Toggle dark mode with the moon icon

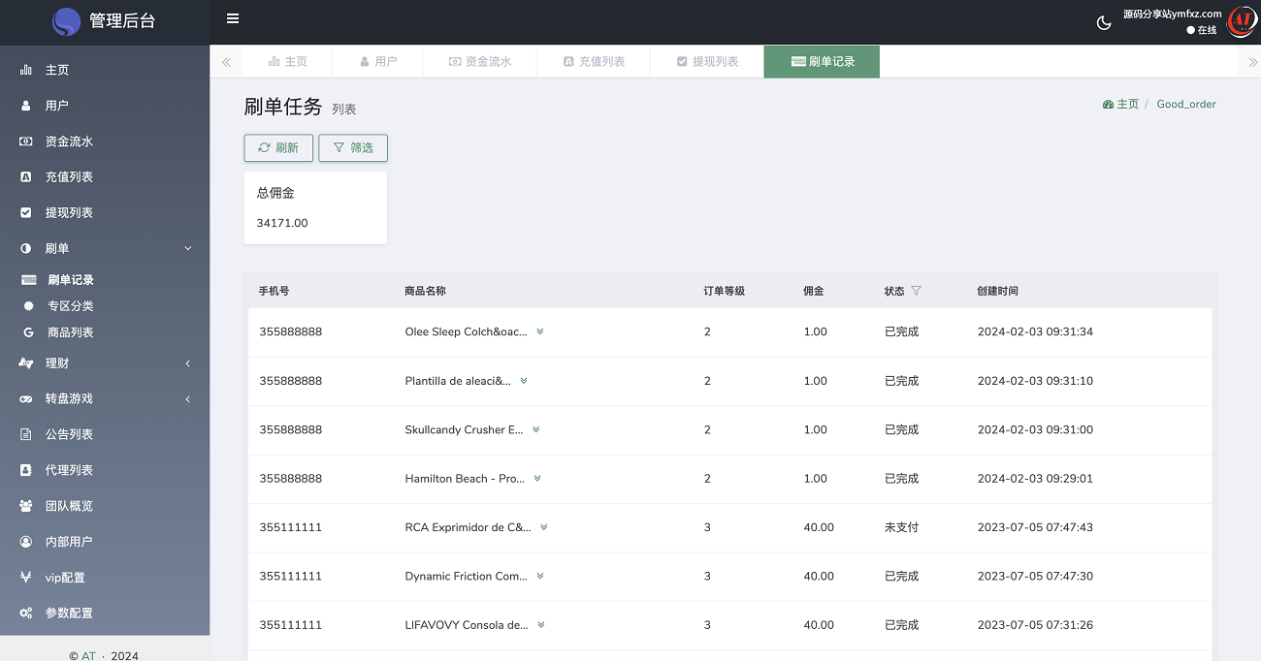pyautogui.click(x=1104, y=23)
